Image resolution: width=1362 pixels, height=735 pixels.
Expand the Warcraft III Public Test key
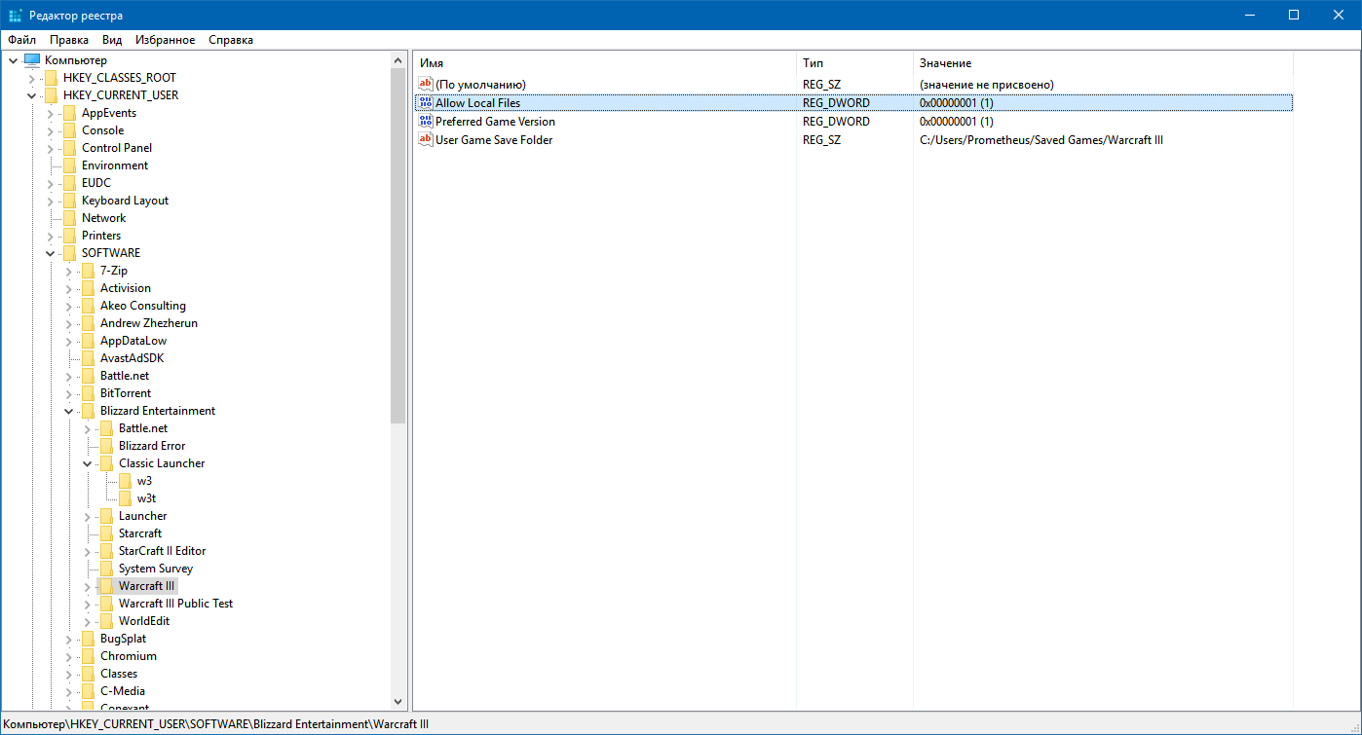(87, 604)
